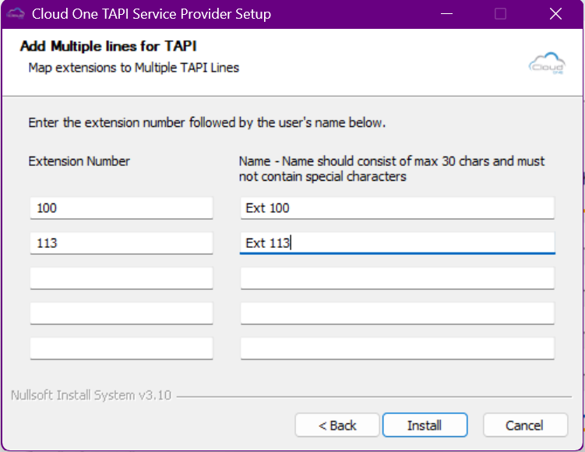The width and height of the screenshot is (585, 452).
Task: Click the Cloud One logo in header
Action: tap(546, 63)
